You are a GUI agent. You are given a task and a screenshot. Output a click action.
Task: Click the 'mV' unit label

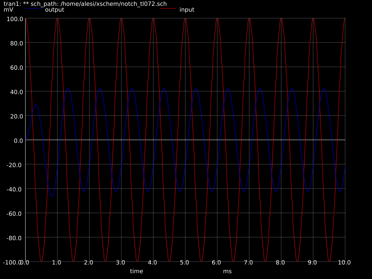click(9, 10)
